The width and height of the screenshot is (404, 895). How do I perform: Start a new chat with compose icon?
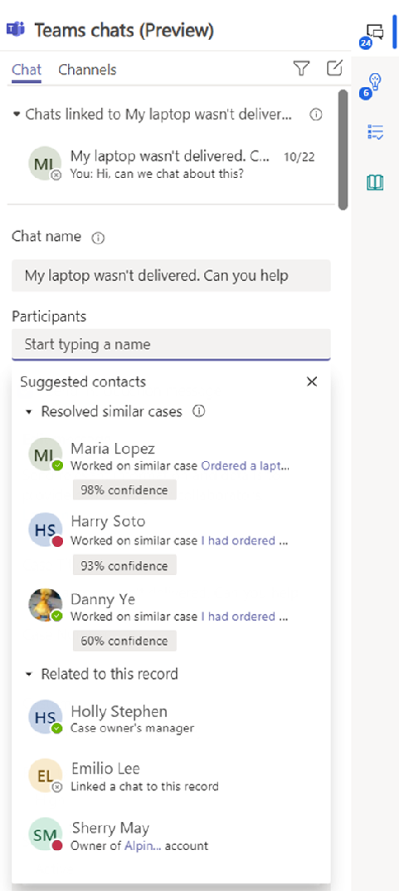click(334, 68)
